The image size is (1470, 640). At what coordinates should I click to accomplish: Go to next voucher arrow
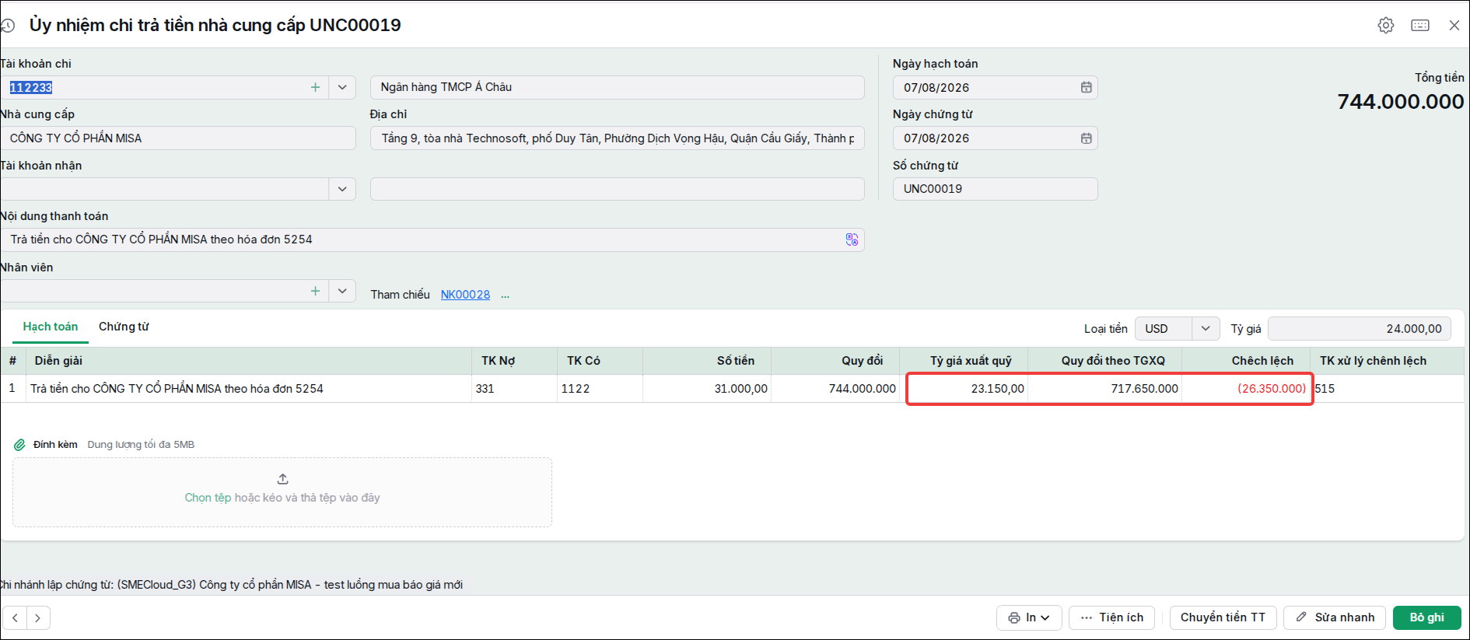coord(38,617)
